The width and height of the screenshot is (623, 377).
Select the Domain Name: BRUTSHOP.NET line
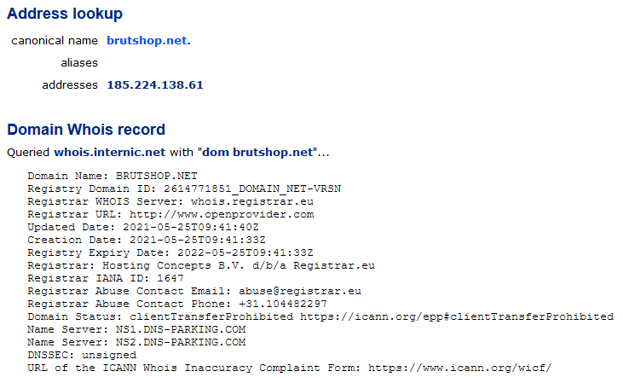(x=112, y=176)
